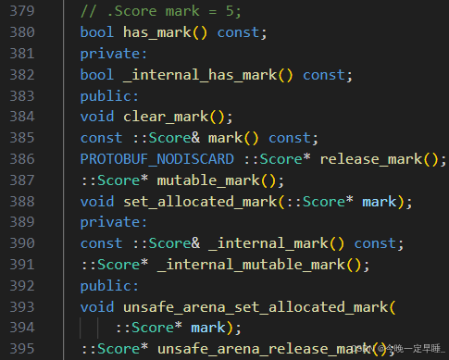Screen dimensions: 449x360
Task: Click the 'mark' parameter on line 394
Action: (x=208, y=328)
